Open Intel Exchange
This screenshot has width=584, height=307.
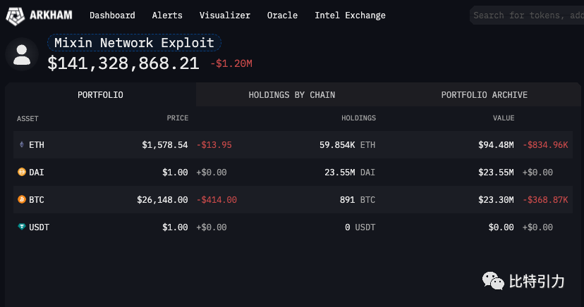click(350, 15)
